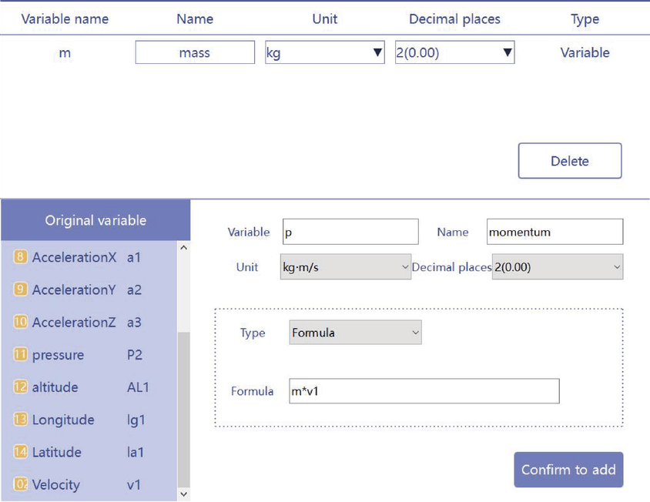This screenshot has height=502, width=650.
Task: Select the Original variable panel header
Action: click(95, 220)
